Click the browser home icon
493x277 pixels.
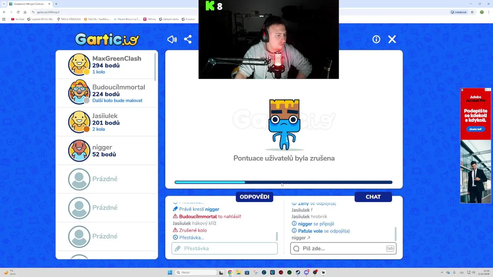coord(25,12)
